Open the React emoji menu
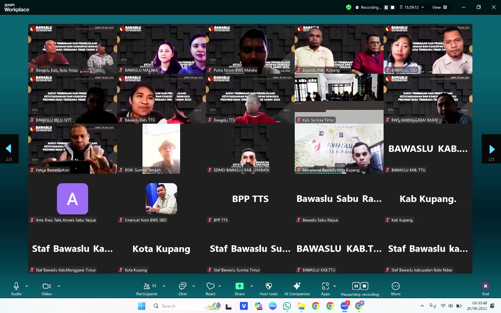This screenshot has height=313, width=501. (211, 289)
